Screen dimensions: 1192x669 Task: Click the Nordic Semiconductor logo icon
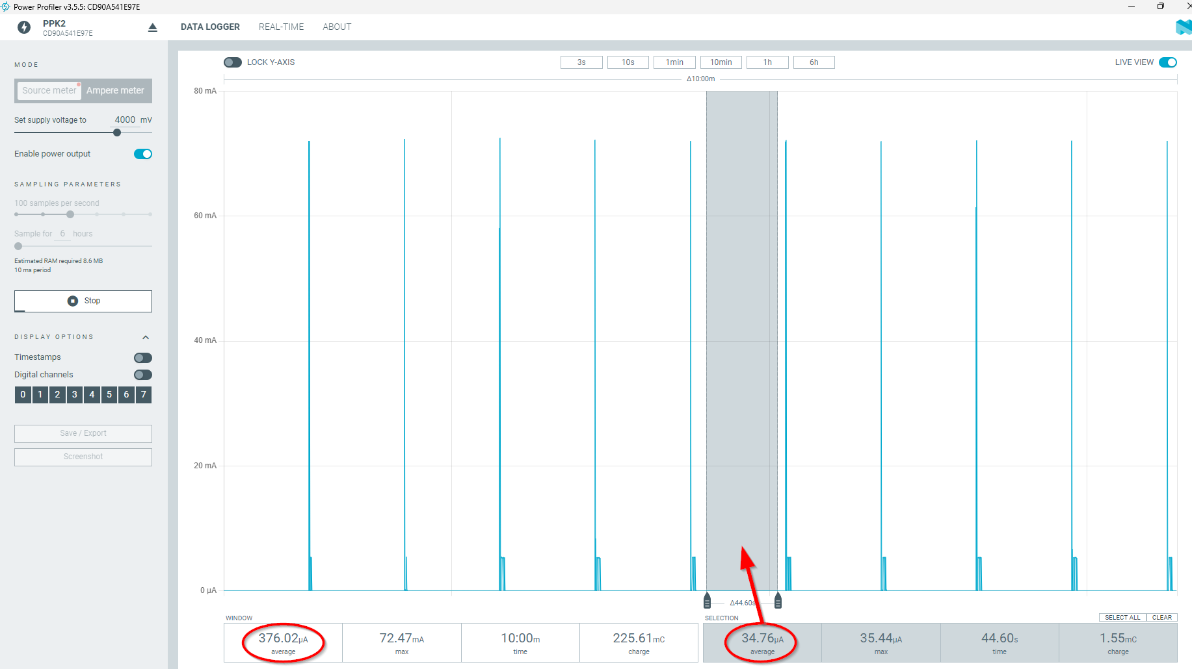1183,27
